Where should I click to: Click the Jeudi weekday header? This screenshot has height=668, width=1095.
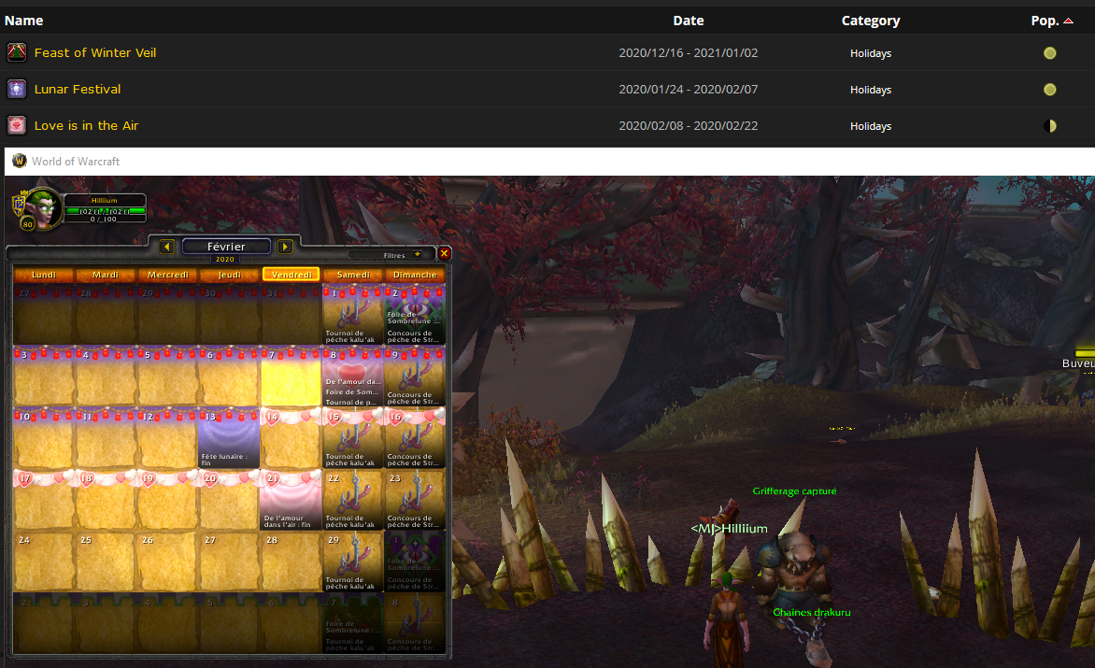(229, 275)
